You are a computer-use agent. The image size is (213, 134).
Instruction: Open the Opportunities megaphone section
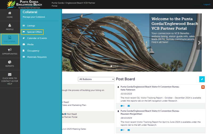coord(10,52)
